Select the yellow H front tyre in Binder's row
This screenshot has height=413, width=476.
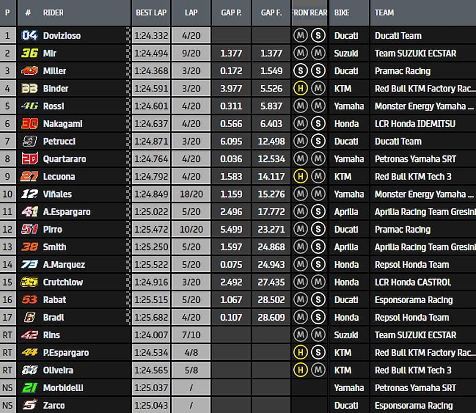coord(300,89)
